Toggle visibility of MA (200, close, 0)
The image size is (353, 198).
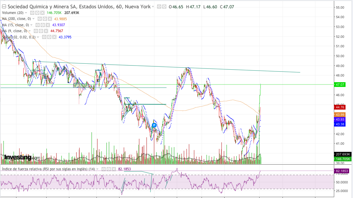40,19
